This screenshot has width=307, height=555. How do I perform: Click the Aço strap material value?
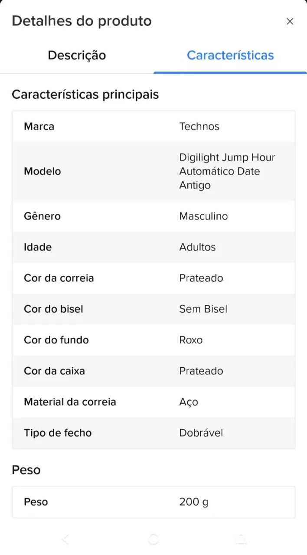point(189,402)
